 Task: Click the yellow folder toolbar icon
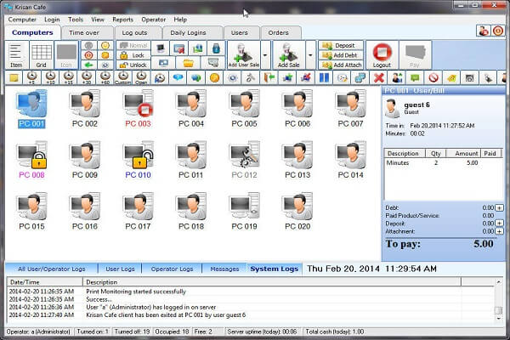pyautogui.click(x=188, y=63)
